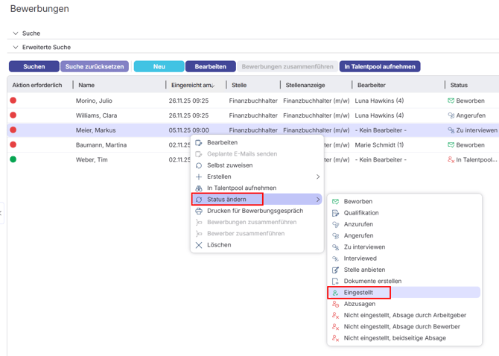This screenshot has width=499, height=356.
Task: Click the Selbst zuweisen circle icon
Action: (x=199, y=165)
